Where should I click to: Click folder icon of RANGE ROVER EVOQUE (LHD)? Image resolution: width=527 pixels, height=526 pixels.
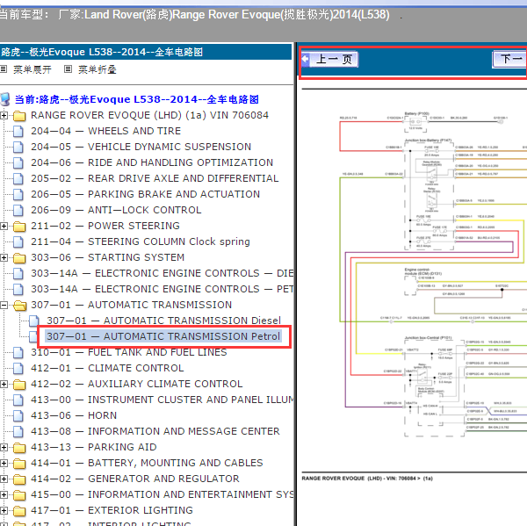(x=19, y=116)
